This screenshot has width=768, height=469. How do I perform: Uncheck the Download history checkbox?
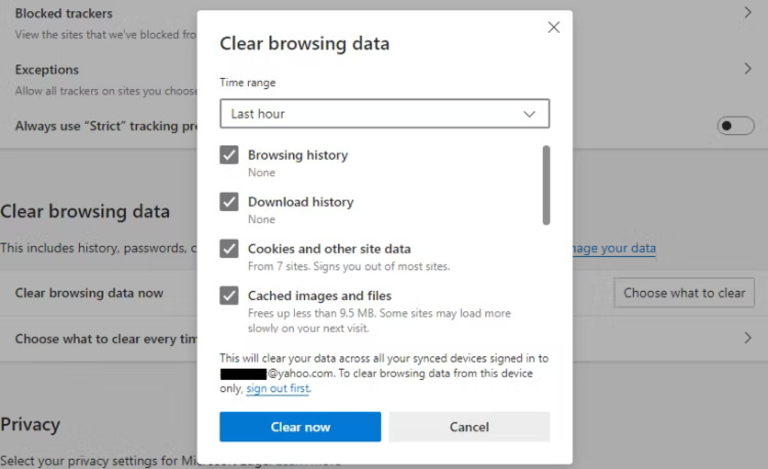click(229, 202)
